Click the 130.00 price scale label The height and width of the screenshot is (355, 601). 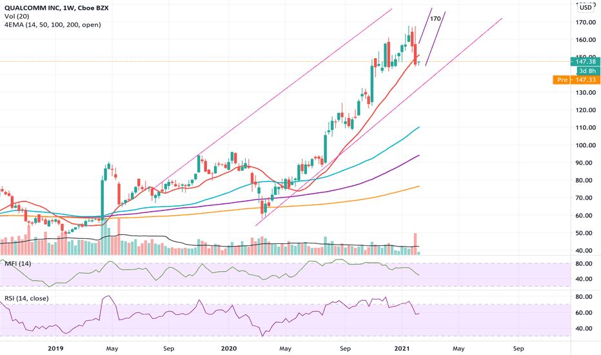point(586,92)
